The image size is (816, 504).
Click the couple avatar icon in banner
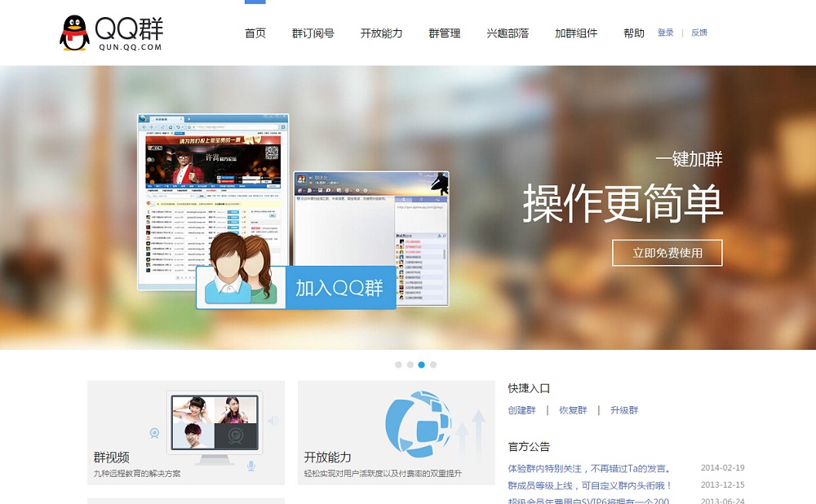(240, 269)
